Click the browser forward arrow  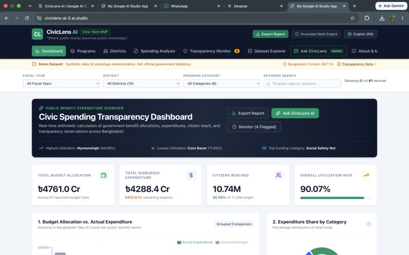point(17,18)
